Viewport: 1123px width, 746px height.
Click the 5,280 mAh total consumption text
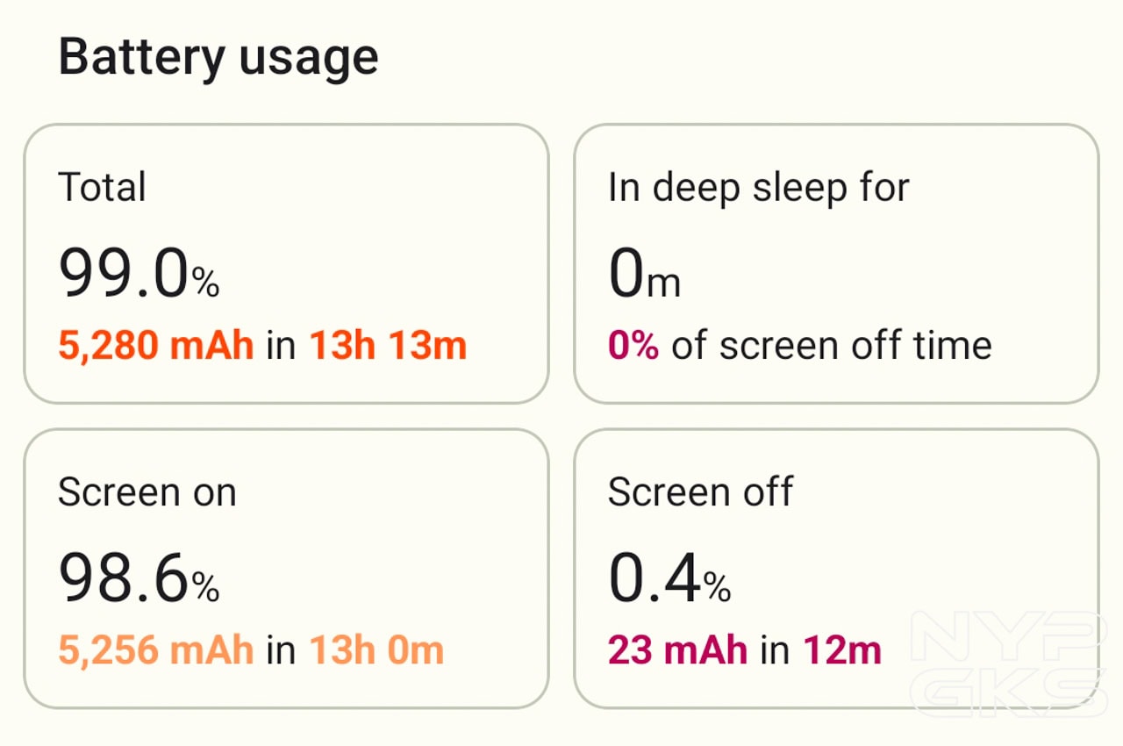pyautogui.click(x=156, y=346)
